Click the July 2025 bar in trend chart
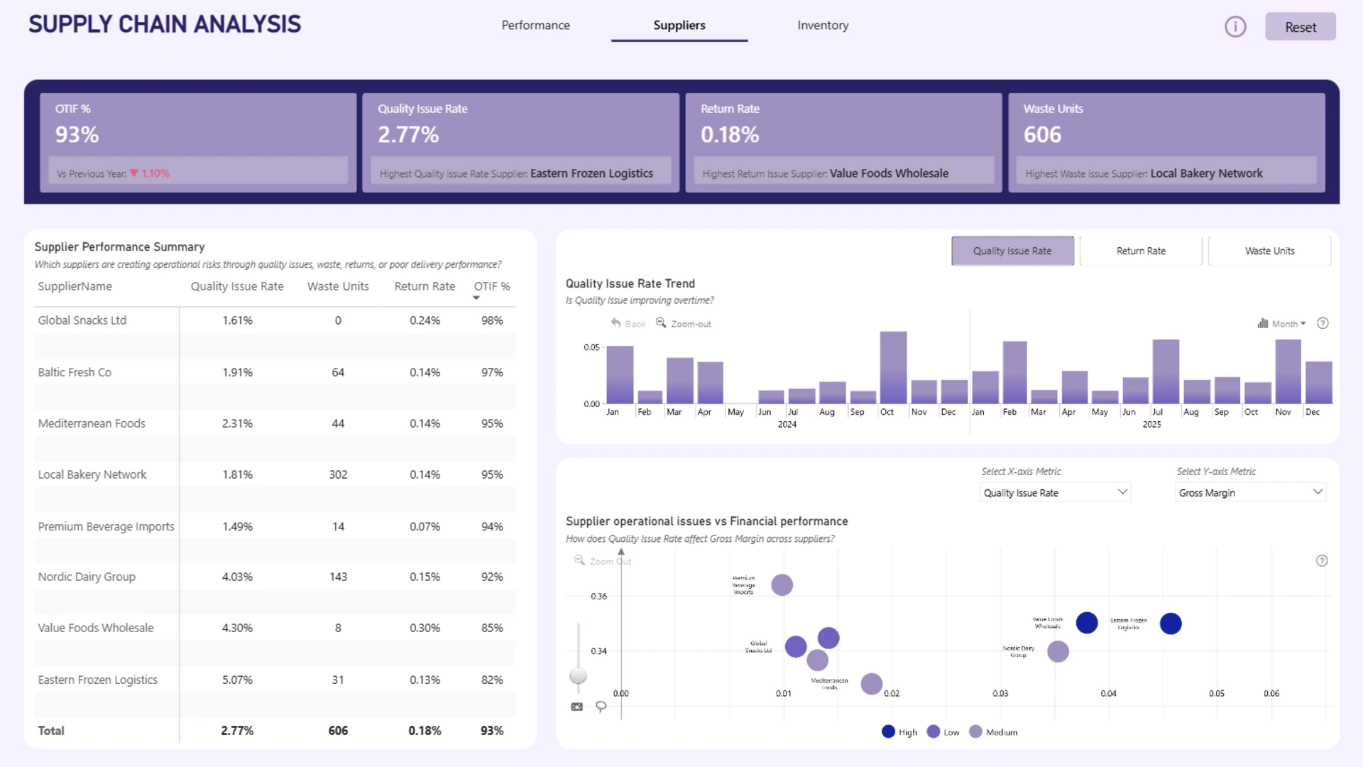 click(x=1166, y=371)
